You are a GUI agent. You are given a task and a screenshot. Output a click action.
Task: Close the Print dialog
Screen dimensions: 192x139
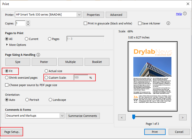(188, 4)
